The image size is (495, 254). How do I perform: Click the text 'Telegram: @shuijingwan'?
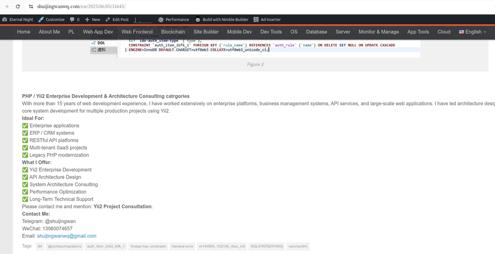click(49, 221)
